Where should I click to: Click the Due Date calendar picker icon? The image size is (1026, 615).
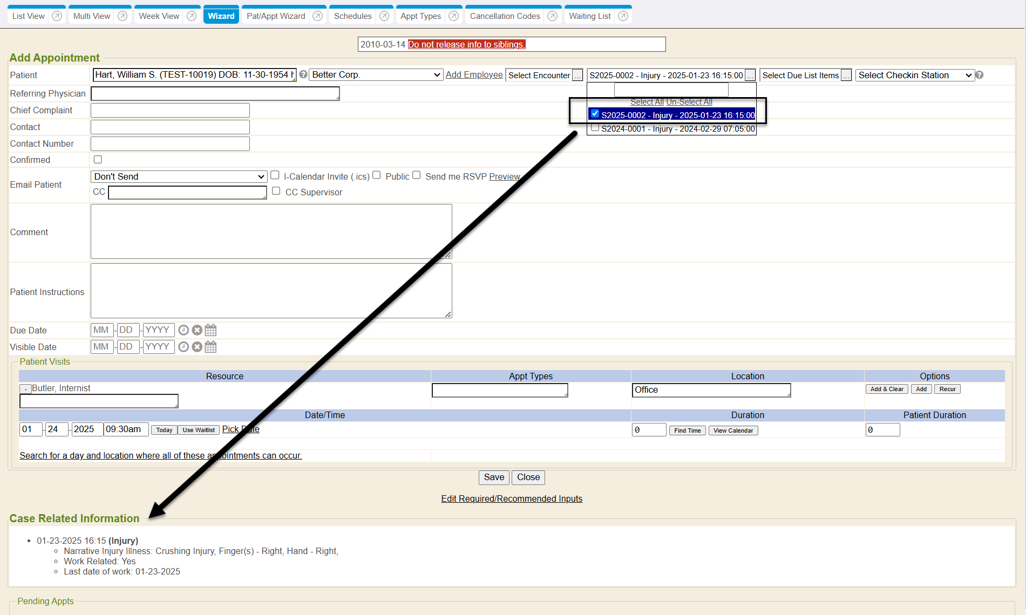(x=210, y=330)
